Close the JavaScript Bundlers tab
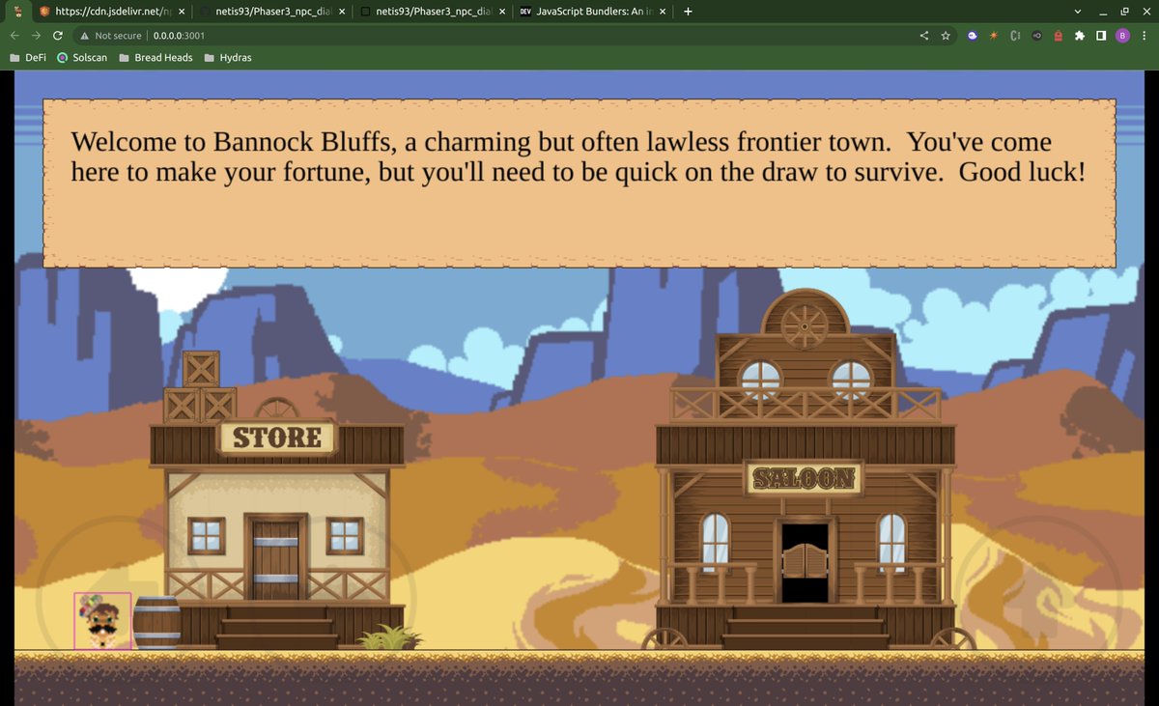The image size is (1159, 706). (x=663, y=12)
